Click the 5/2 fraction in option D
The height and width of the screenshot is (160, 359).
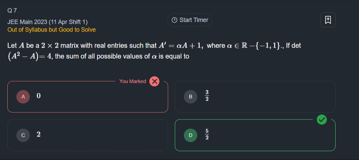click(207, 135)
